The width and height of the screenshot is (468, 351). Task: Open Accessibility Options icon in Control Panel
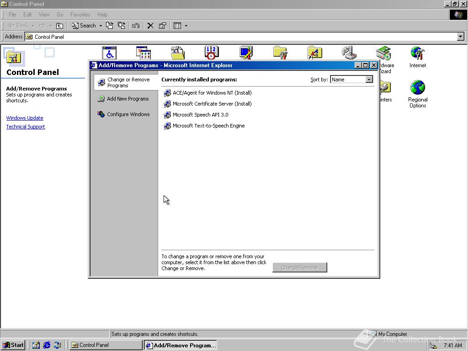[109, 53]
